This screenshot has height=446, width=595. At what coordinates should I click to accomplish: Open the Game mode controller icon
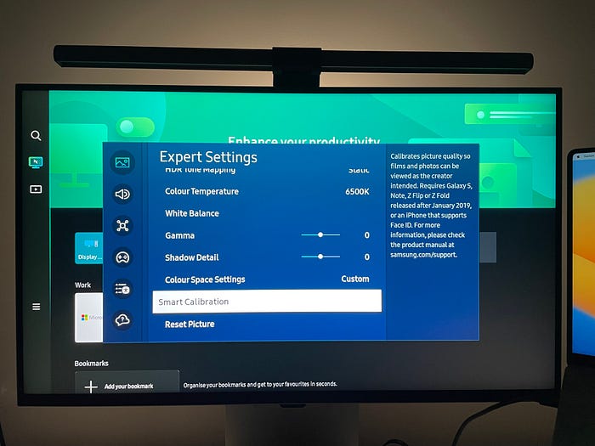122,257
